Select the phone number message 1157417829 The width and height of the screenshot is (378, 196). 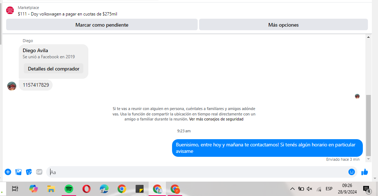(36, 85)
